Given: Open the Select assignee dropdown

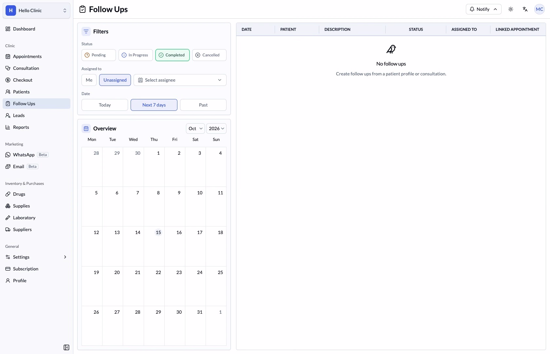Looking at the screenshot, I should 180,80.
